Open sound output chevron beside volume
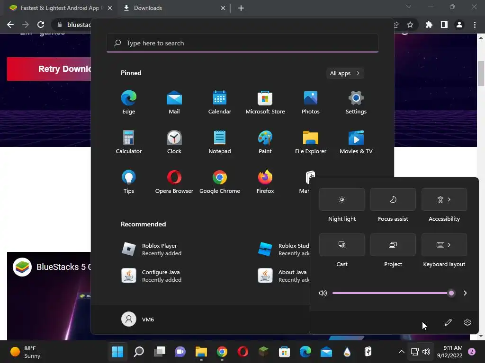485x363 pixels. click(465, 293)
